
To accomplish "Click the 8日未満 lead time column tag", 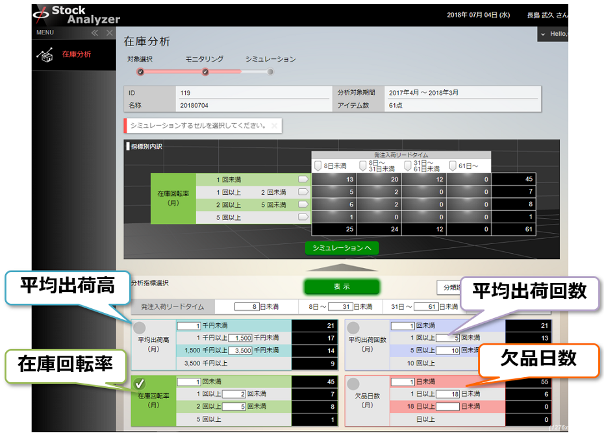I will click(318, 166).
